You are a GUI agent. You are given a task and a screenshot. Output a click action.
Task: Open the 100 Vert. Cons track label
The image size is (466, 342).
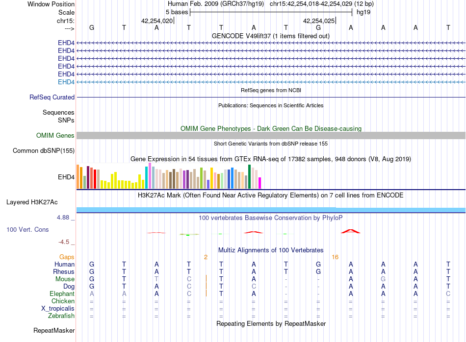(27, 229)
